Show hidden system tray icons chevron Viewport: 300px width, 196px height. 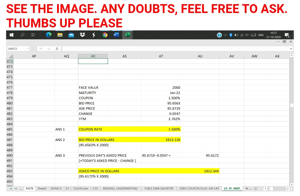pos(225,35)
